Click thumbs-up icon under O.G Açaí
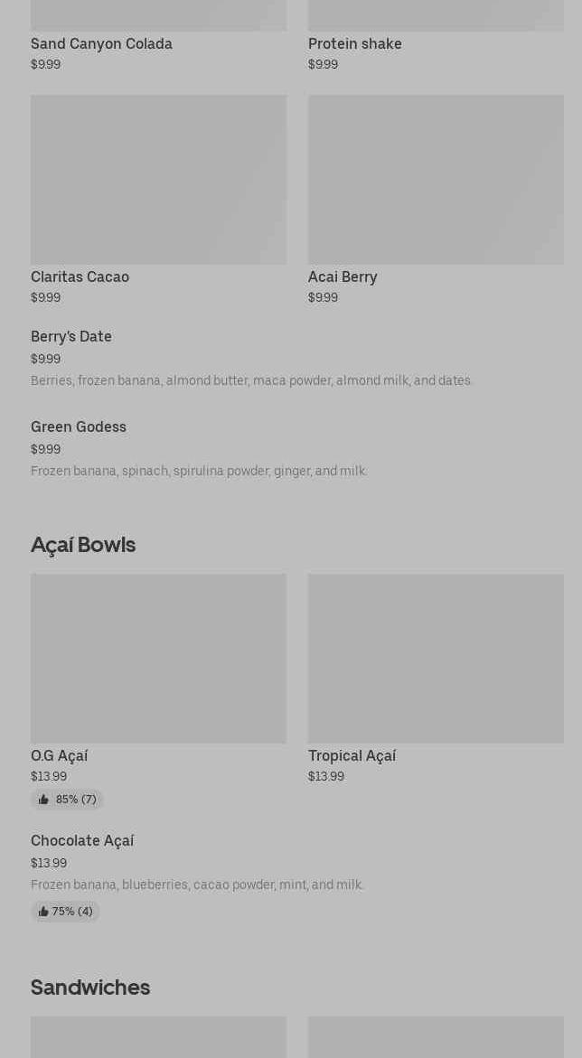 point(43,800)
